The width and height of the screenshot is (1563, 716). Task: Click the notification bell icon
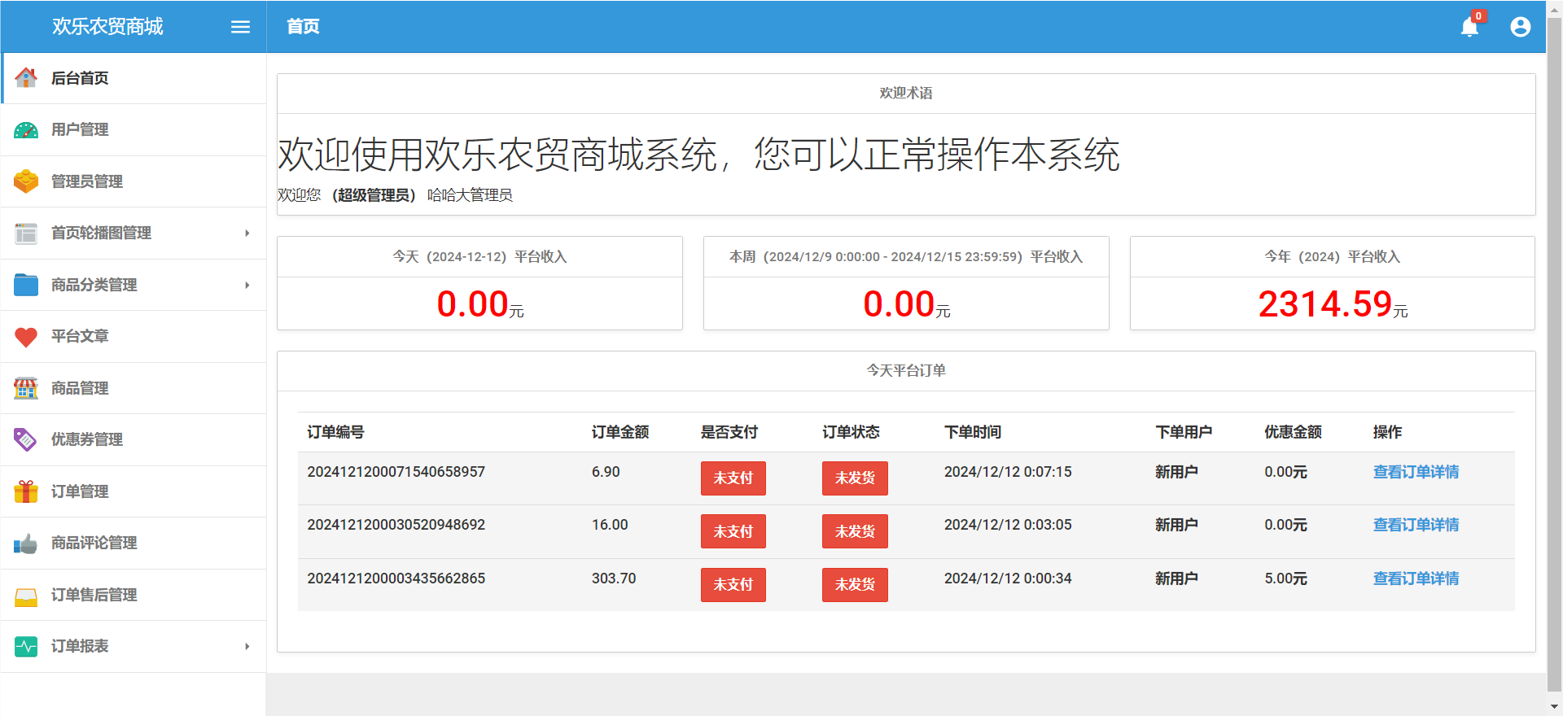pos(1469,27)
